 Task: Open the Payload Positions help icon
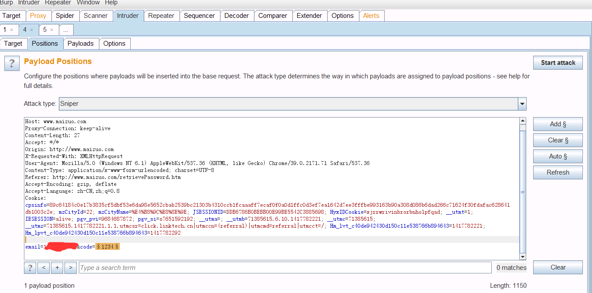[12, 63]
